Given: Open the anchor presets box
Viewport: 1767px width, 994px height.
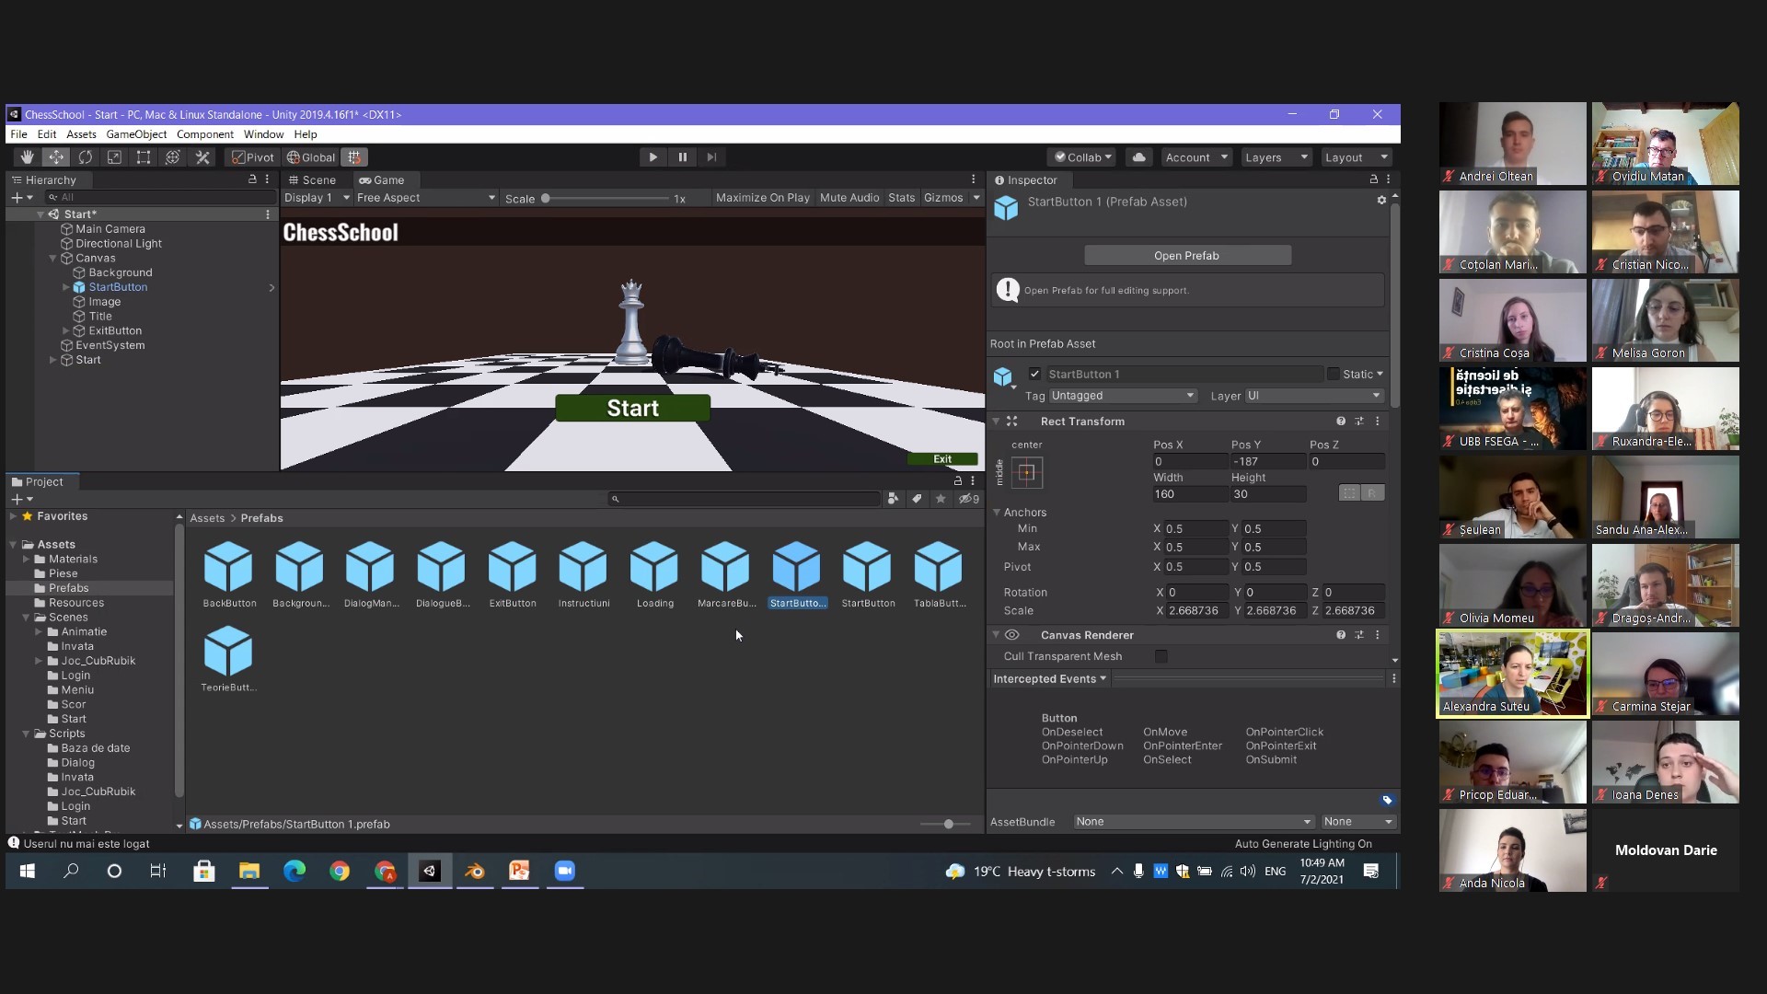Looking at the screenshot, I should [1026, 473].
